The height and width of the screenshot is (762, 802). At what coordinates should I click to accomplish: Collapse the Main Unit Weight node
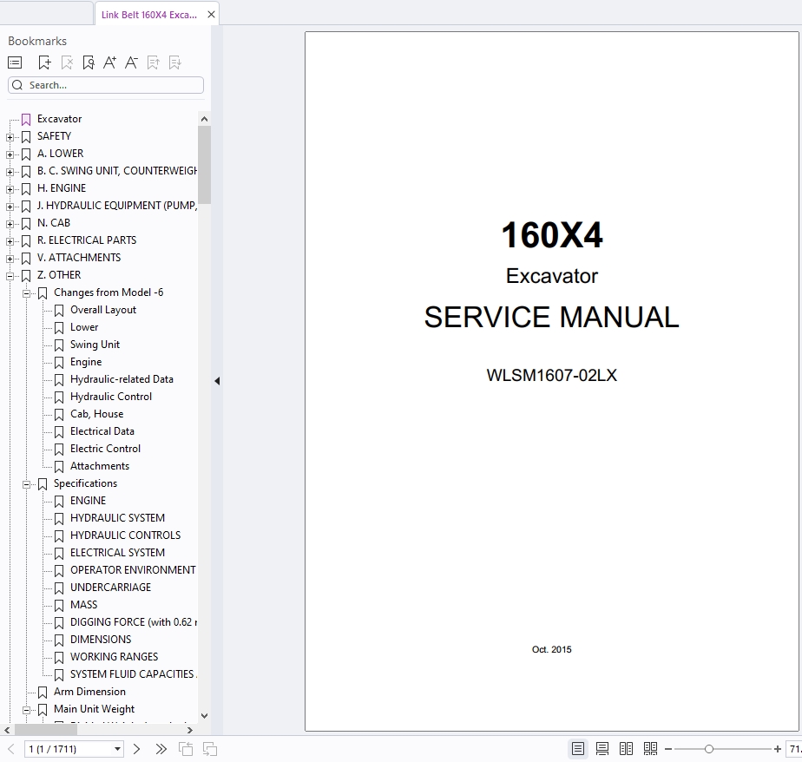pos(26,710)
